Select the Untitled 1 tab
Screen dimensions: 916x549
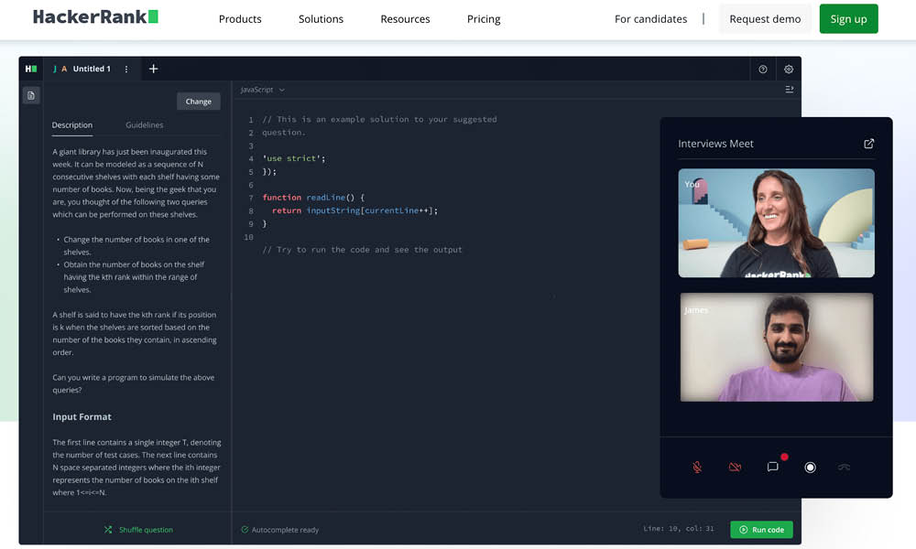pyautogui.click(x=91, y=69)
